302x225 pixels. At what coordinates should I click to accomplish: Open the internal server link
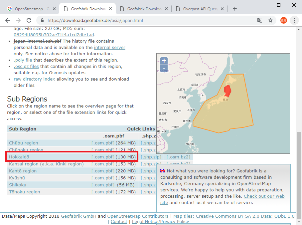(x=109, y=47)
